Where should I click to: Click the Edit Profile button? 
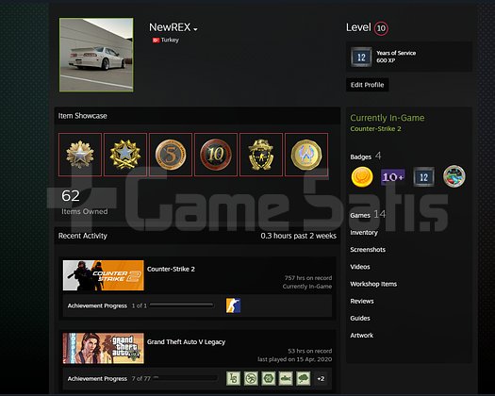(367, 85)
